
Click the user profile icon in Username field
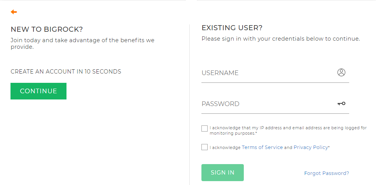tap(341, 72)
